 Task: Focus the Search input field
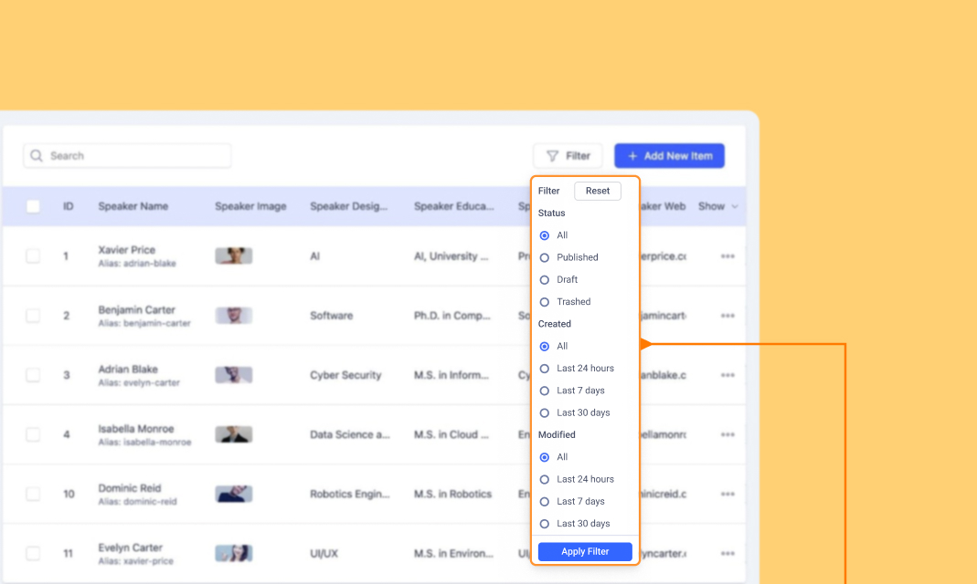[137, 156]
